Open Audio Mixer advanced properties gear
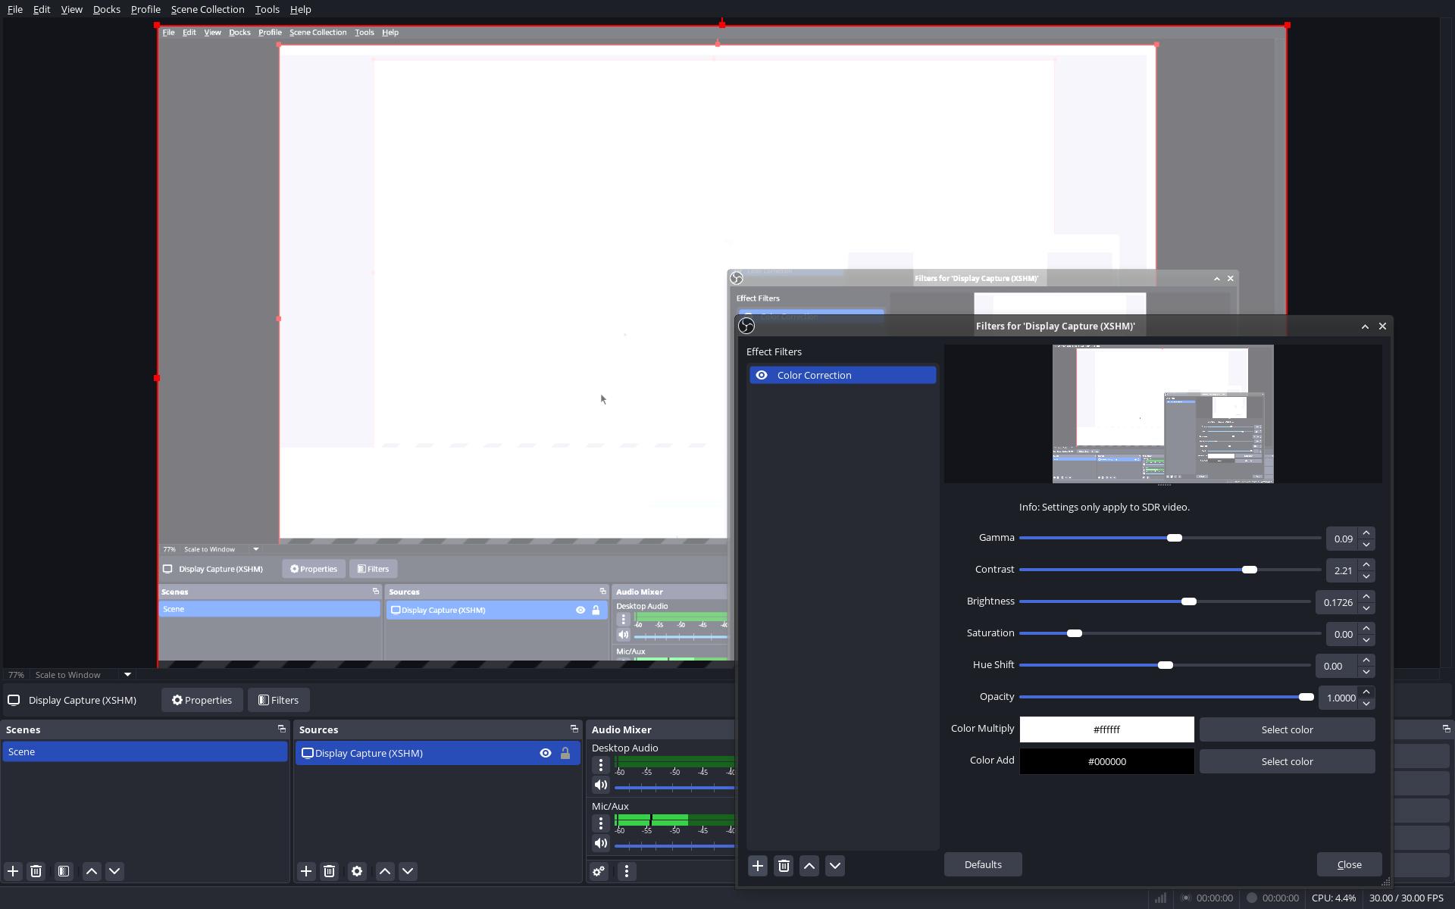The height and width of the screenshot is (909, 1455). [599, 871]
